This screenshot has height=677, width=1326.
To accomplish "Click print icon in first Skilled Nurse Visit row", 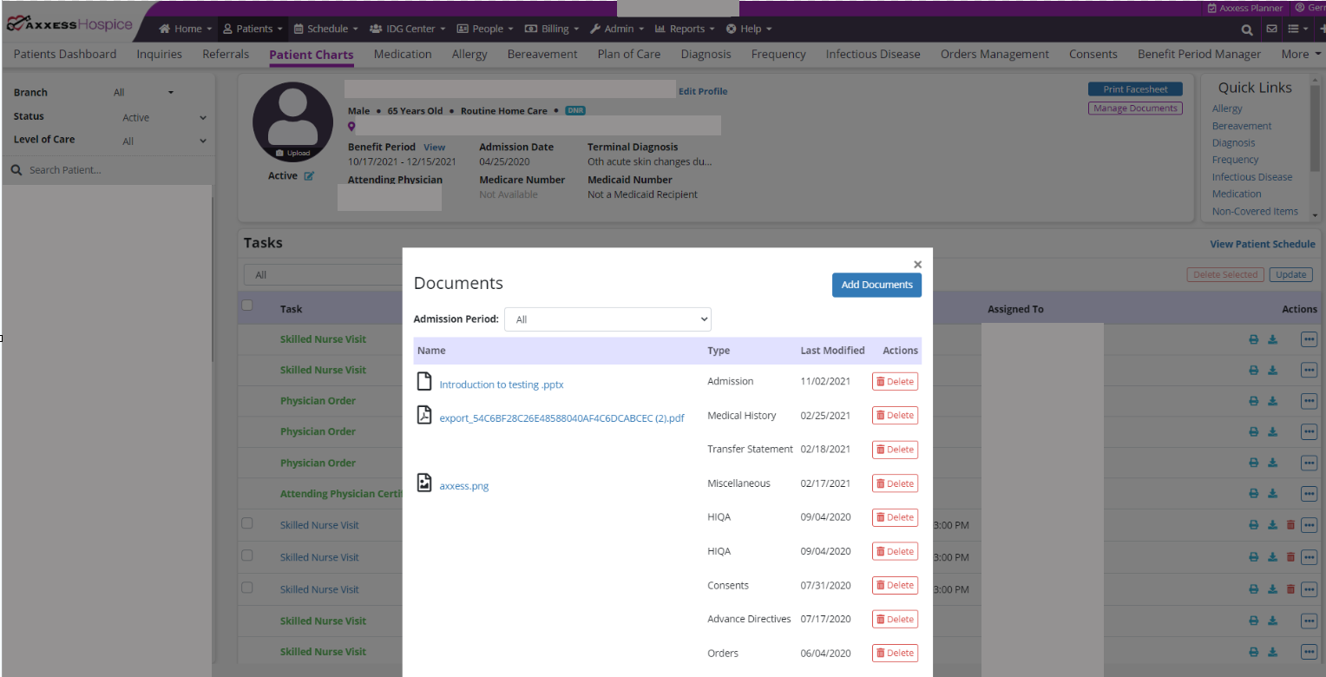I will 1253,339.
